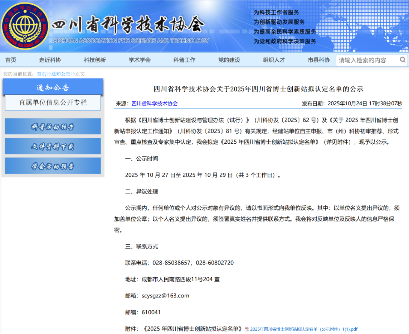Click the 四川省科学技术协会 source link
The image size is (409, 334).
155,104
